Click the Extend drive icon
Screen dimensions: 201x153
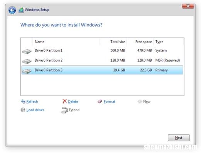click(64, 110)
